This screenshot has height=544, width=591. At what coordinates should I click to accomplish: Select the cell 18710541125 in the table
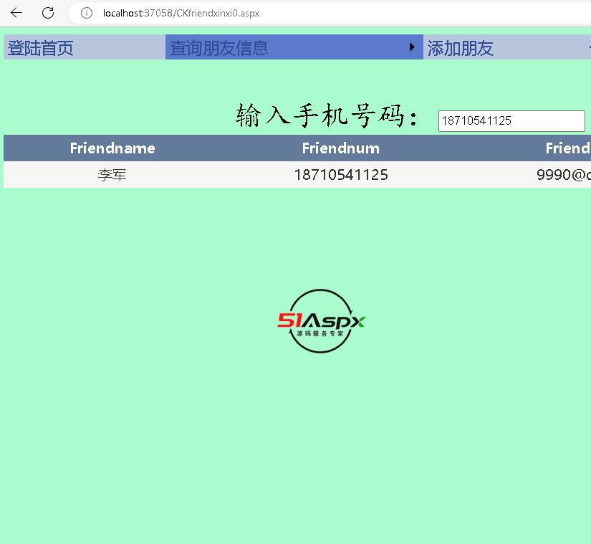coord(341,175)
